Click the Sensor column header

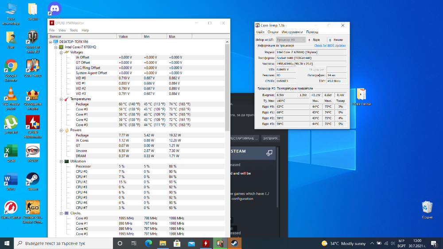(x=82, y=36)
